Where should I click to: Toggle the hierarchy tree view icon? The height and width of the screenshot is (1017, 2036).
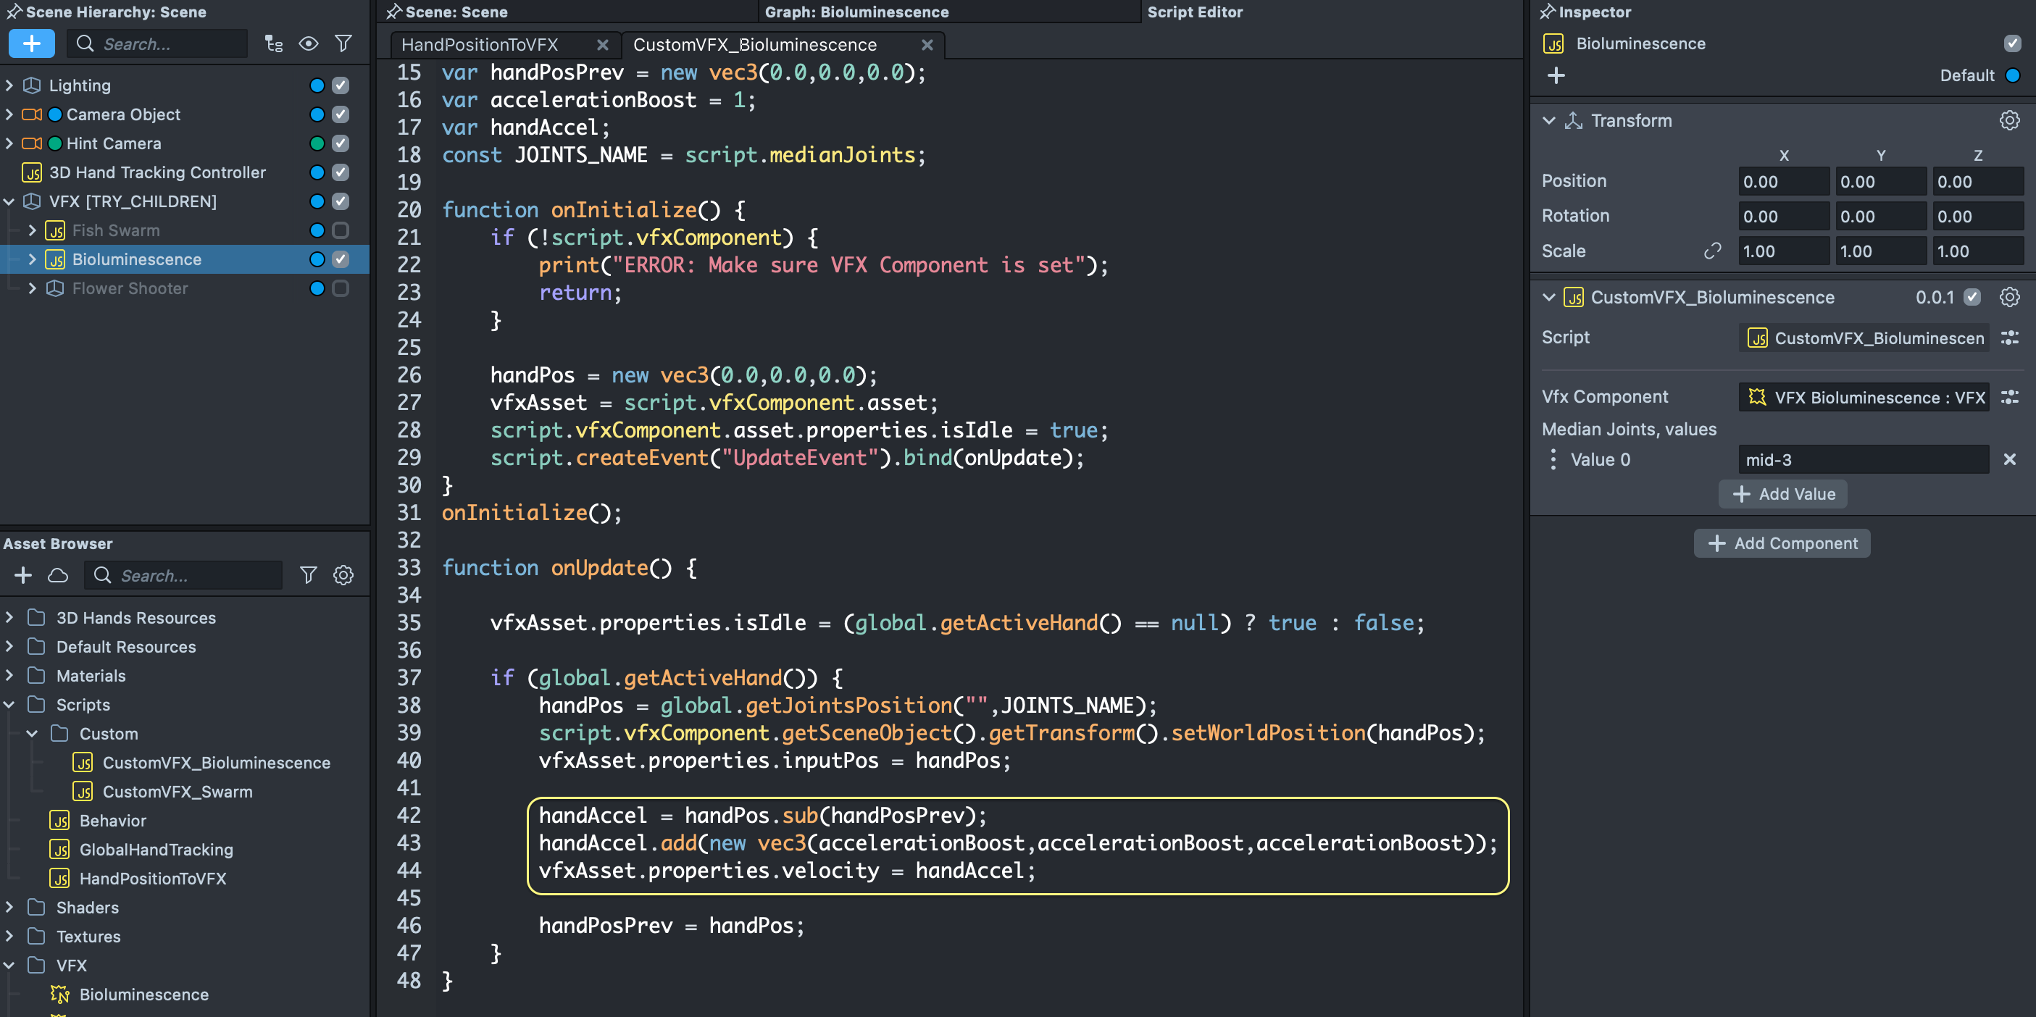pos(273,43)
